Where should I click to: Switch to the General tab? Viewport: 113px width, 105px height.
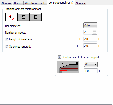click(7, 3)
